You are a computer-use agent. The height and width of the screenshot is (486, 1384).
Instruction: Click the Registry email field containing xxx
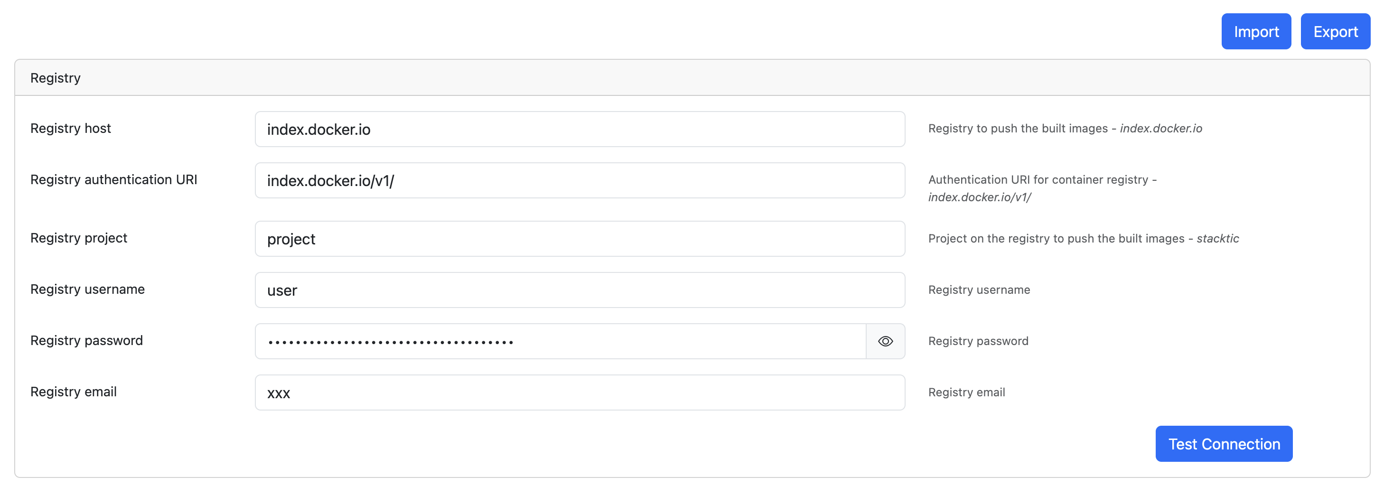point(579,393)
